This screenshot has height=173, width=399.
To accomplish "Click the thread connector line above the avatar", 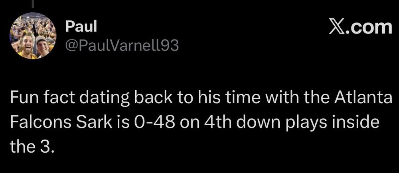I will coord(32,3).
